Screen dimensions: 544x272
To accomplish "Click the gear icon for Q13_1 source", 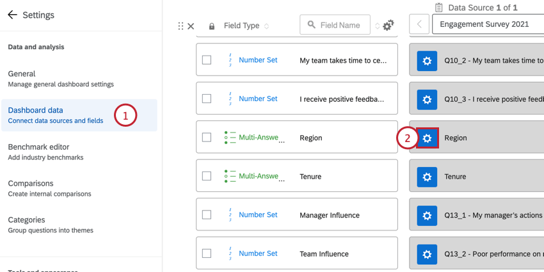I will (x=428, y=215).
